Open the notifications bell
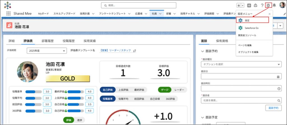This screenshot has height=125, width=287. 274,5
